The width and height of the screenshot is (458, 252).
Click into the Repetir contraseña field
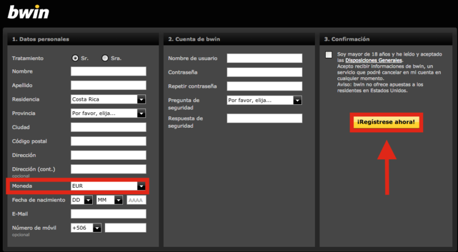click(264, 86)
